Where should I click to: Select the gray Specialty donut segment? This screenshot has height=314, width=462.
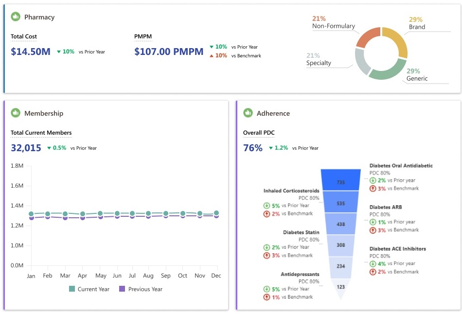click(361, 62)
